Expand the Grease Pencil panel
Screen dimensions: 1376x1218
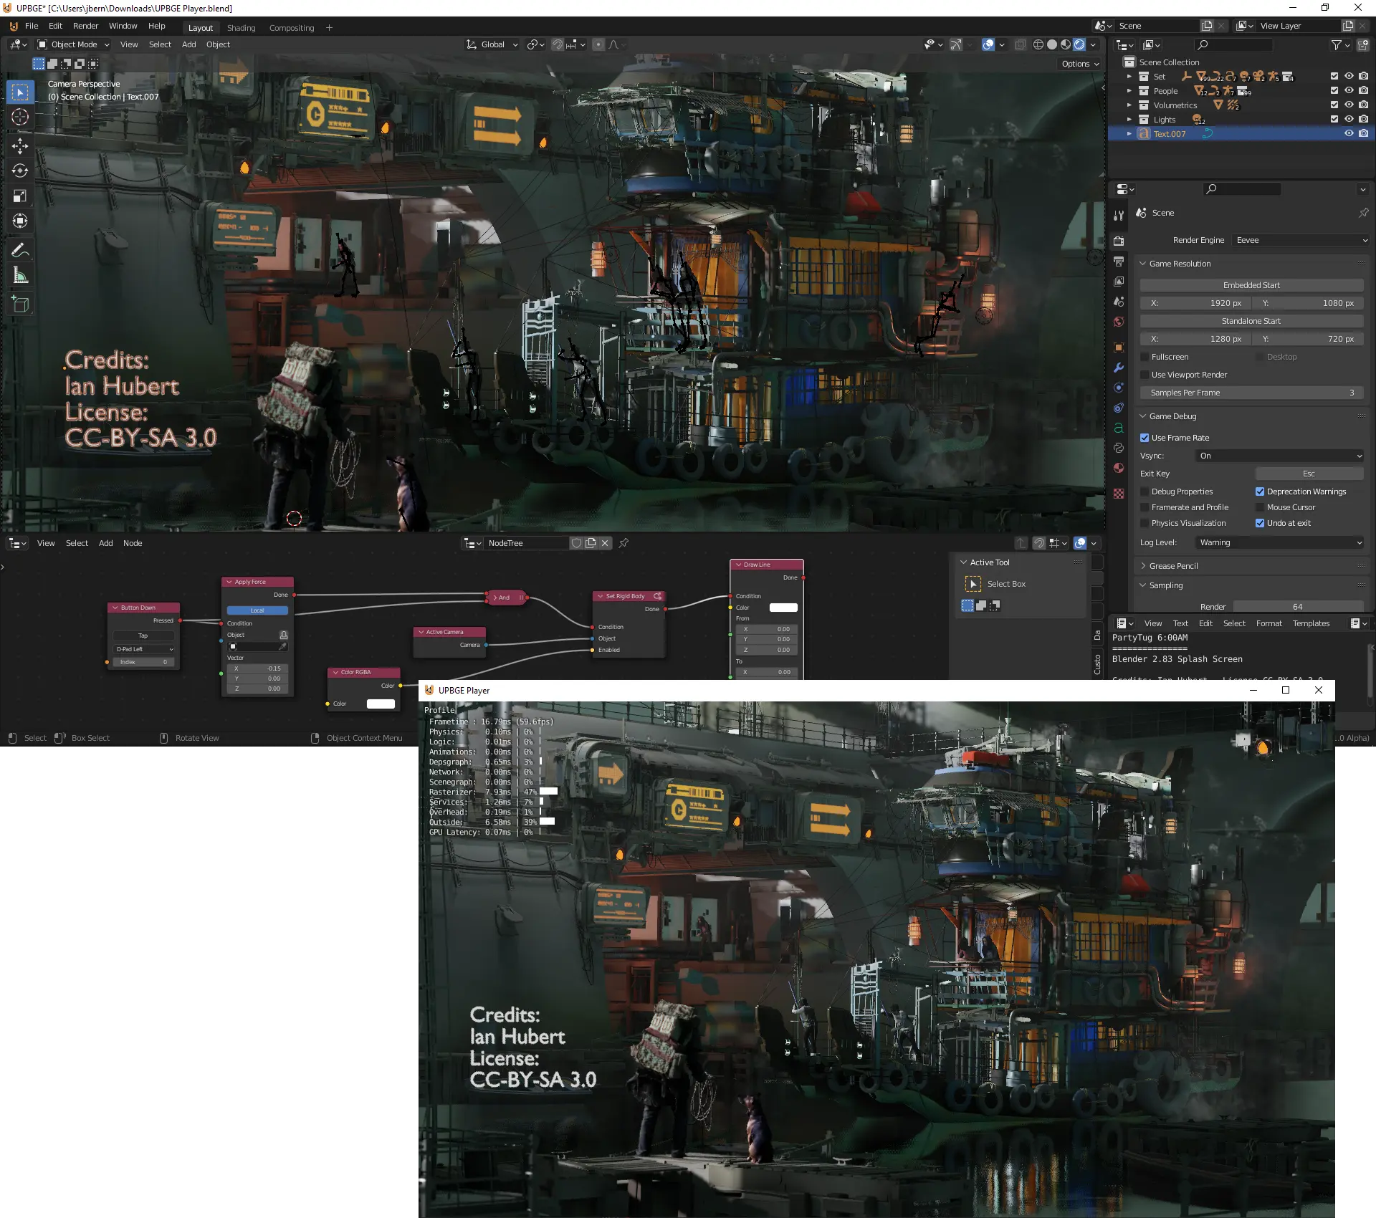(1173, 566)
